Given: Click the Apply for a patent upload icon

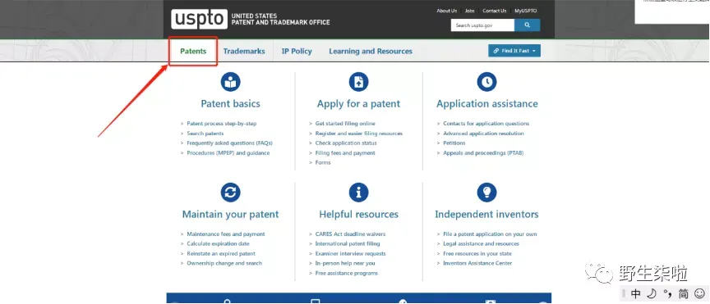Looking at the screenshot, I should point(358,82).
